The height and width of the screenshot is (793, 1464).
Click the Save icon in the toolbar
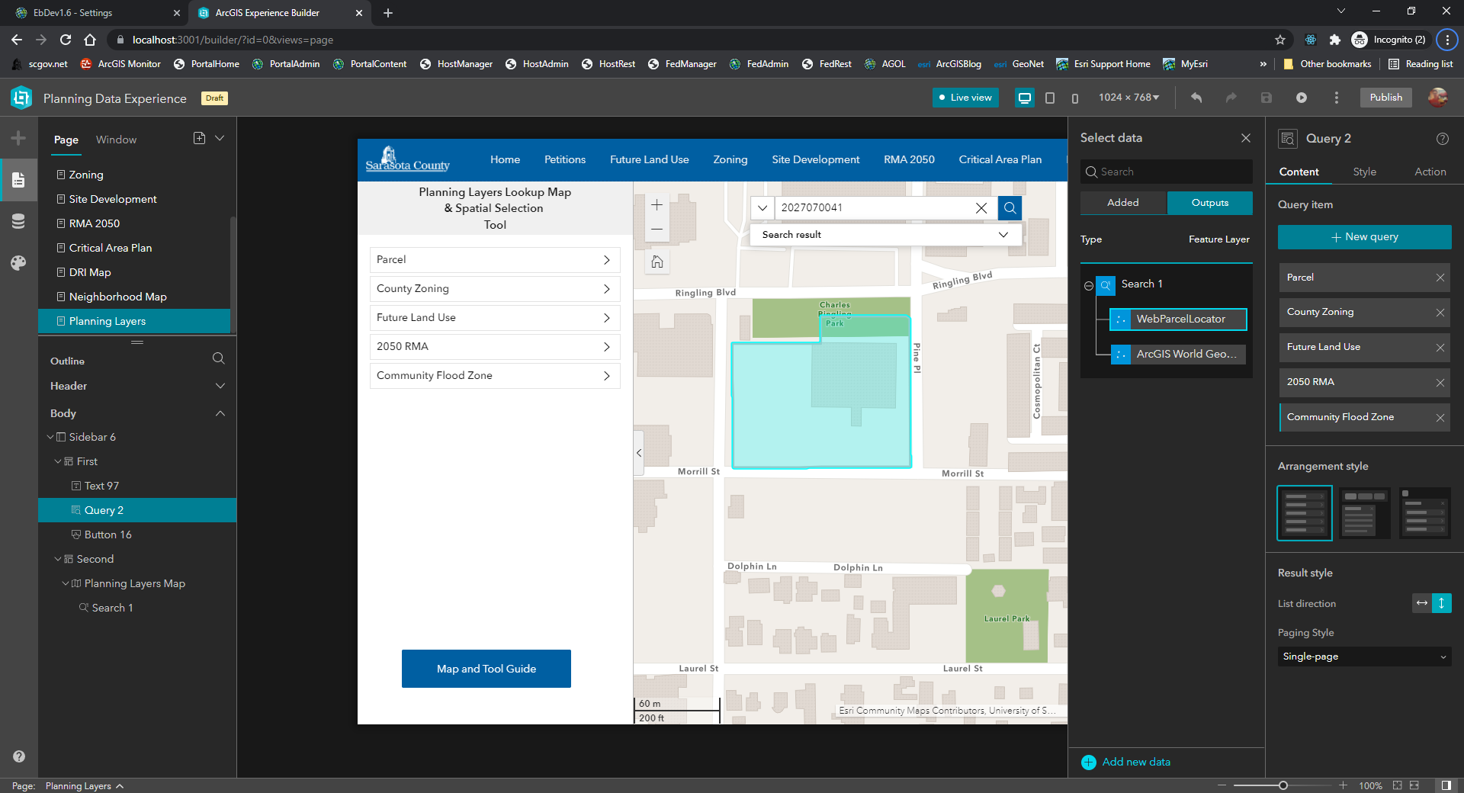pos(1267,98)
